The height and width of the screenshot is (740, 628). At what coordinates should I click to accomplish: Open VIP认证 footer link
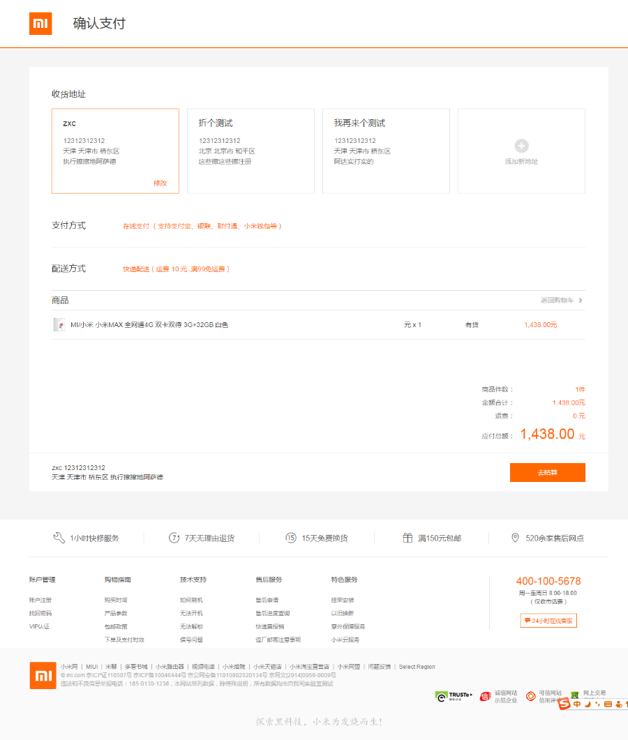click(x=39, y=627)
